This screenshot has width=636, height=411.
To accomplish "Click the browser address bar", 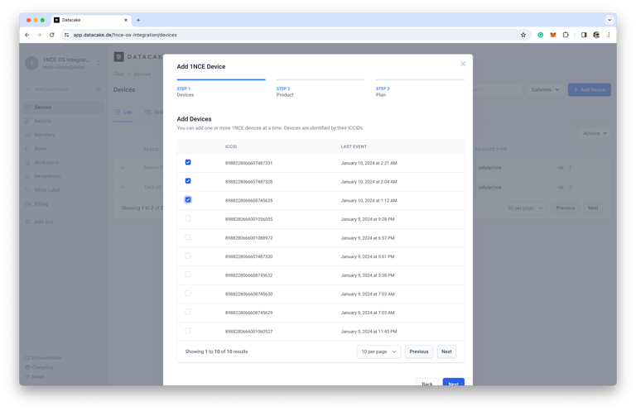I will click(x=290, y=35).
